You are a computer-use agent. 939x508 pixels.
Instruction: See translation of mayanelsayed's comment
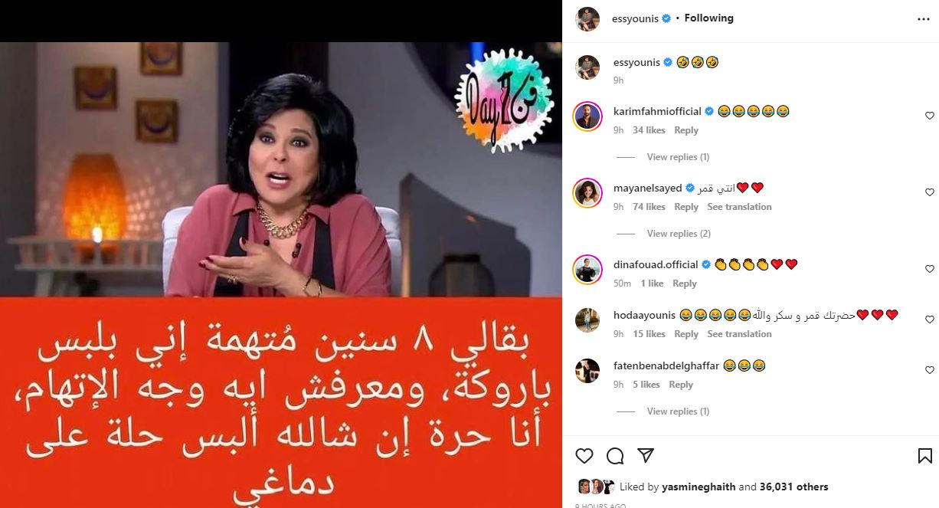[x=739, y=207]
